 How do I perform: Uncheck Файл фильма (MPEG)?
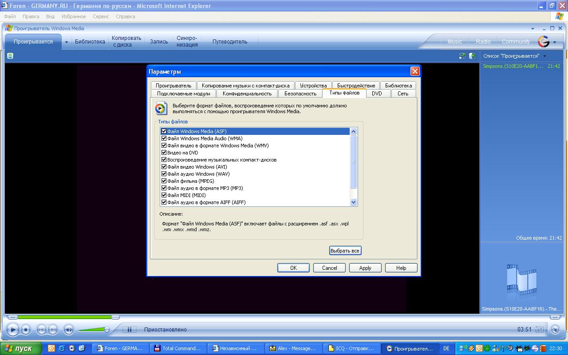tap(164, 181)
